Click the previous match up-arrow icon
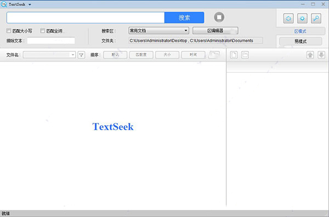Screen dimensions: 329x217 pos(310,55)
